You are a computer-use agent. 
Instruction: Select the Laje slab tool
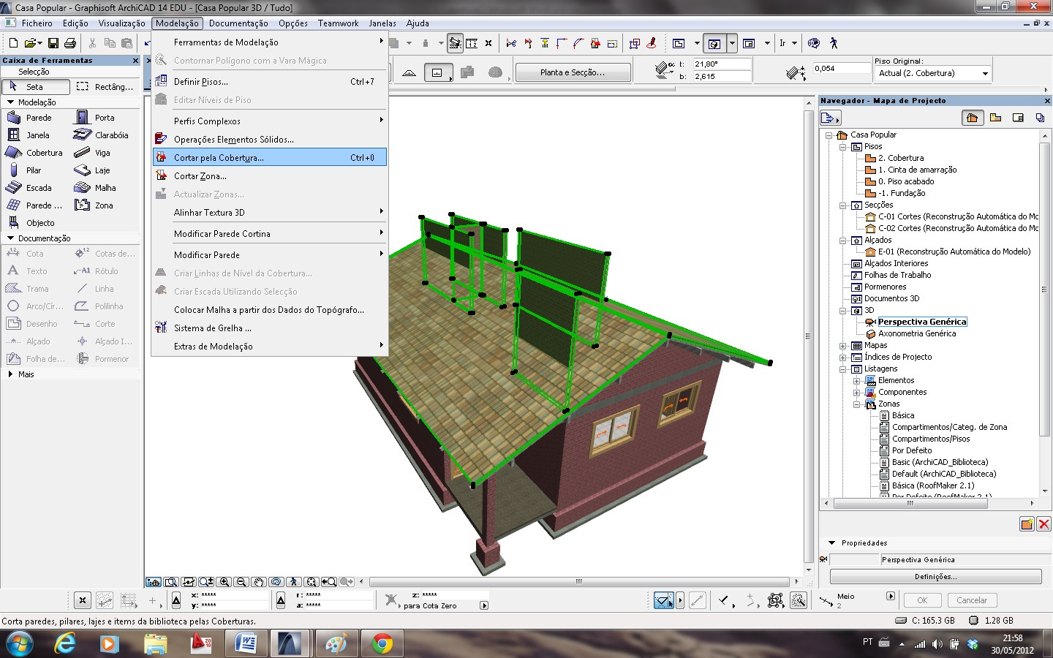coord(104,170)
